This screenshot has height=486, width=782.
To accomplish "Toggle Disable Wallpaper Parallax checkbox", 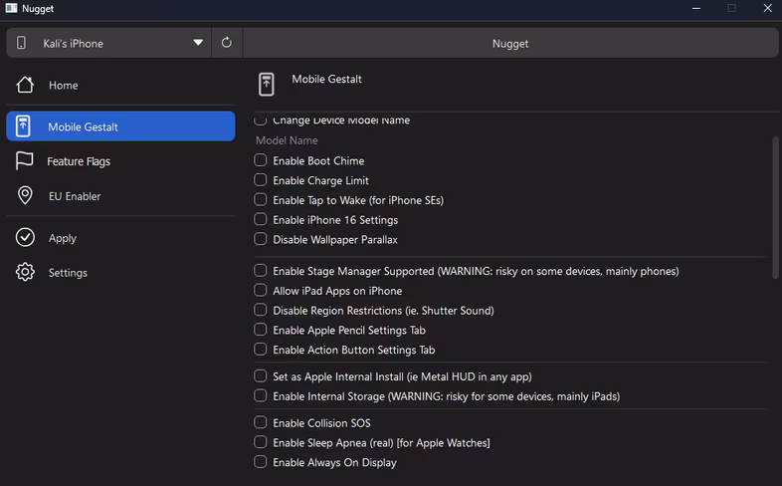I will pos(261,239).
